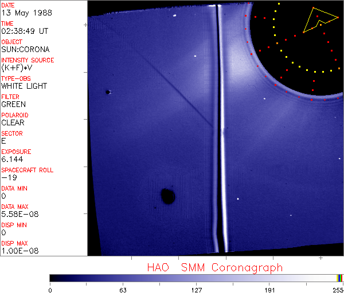344x293 pixels.
Task: Select the data max 5.58E-08
Action: [20, 214]
